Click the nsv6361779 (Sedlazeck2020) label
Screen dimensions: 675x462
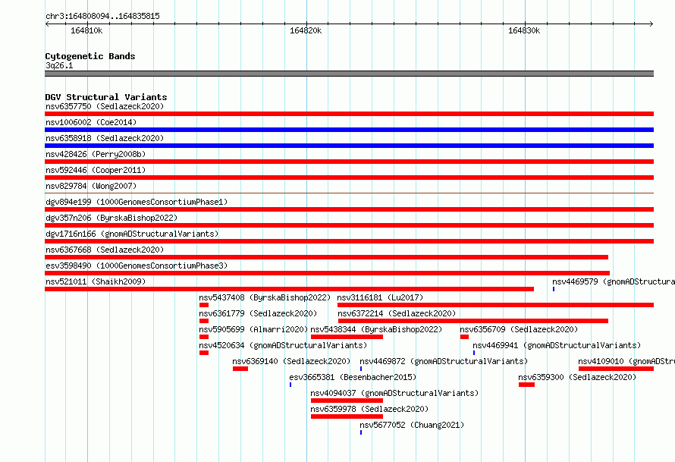258,313
